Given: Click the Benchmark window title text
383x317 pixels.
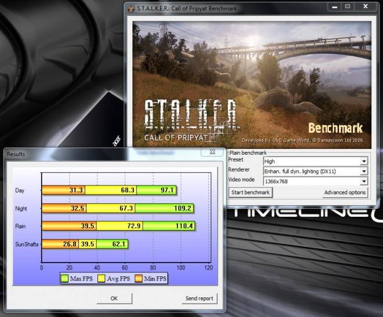Looking at the screenshot, I should coord(187,9).
